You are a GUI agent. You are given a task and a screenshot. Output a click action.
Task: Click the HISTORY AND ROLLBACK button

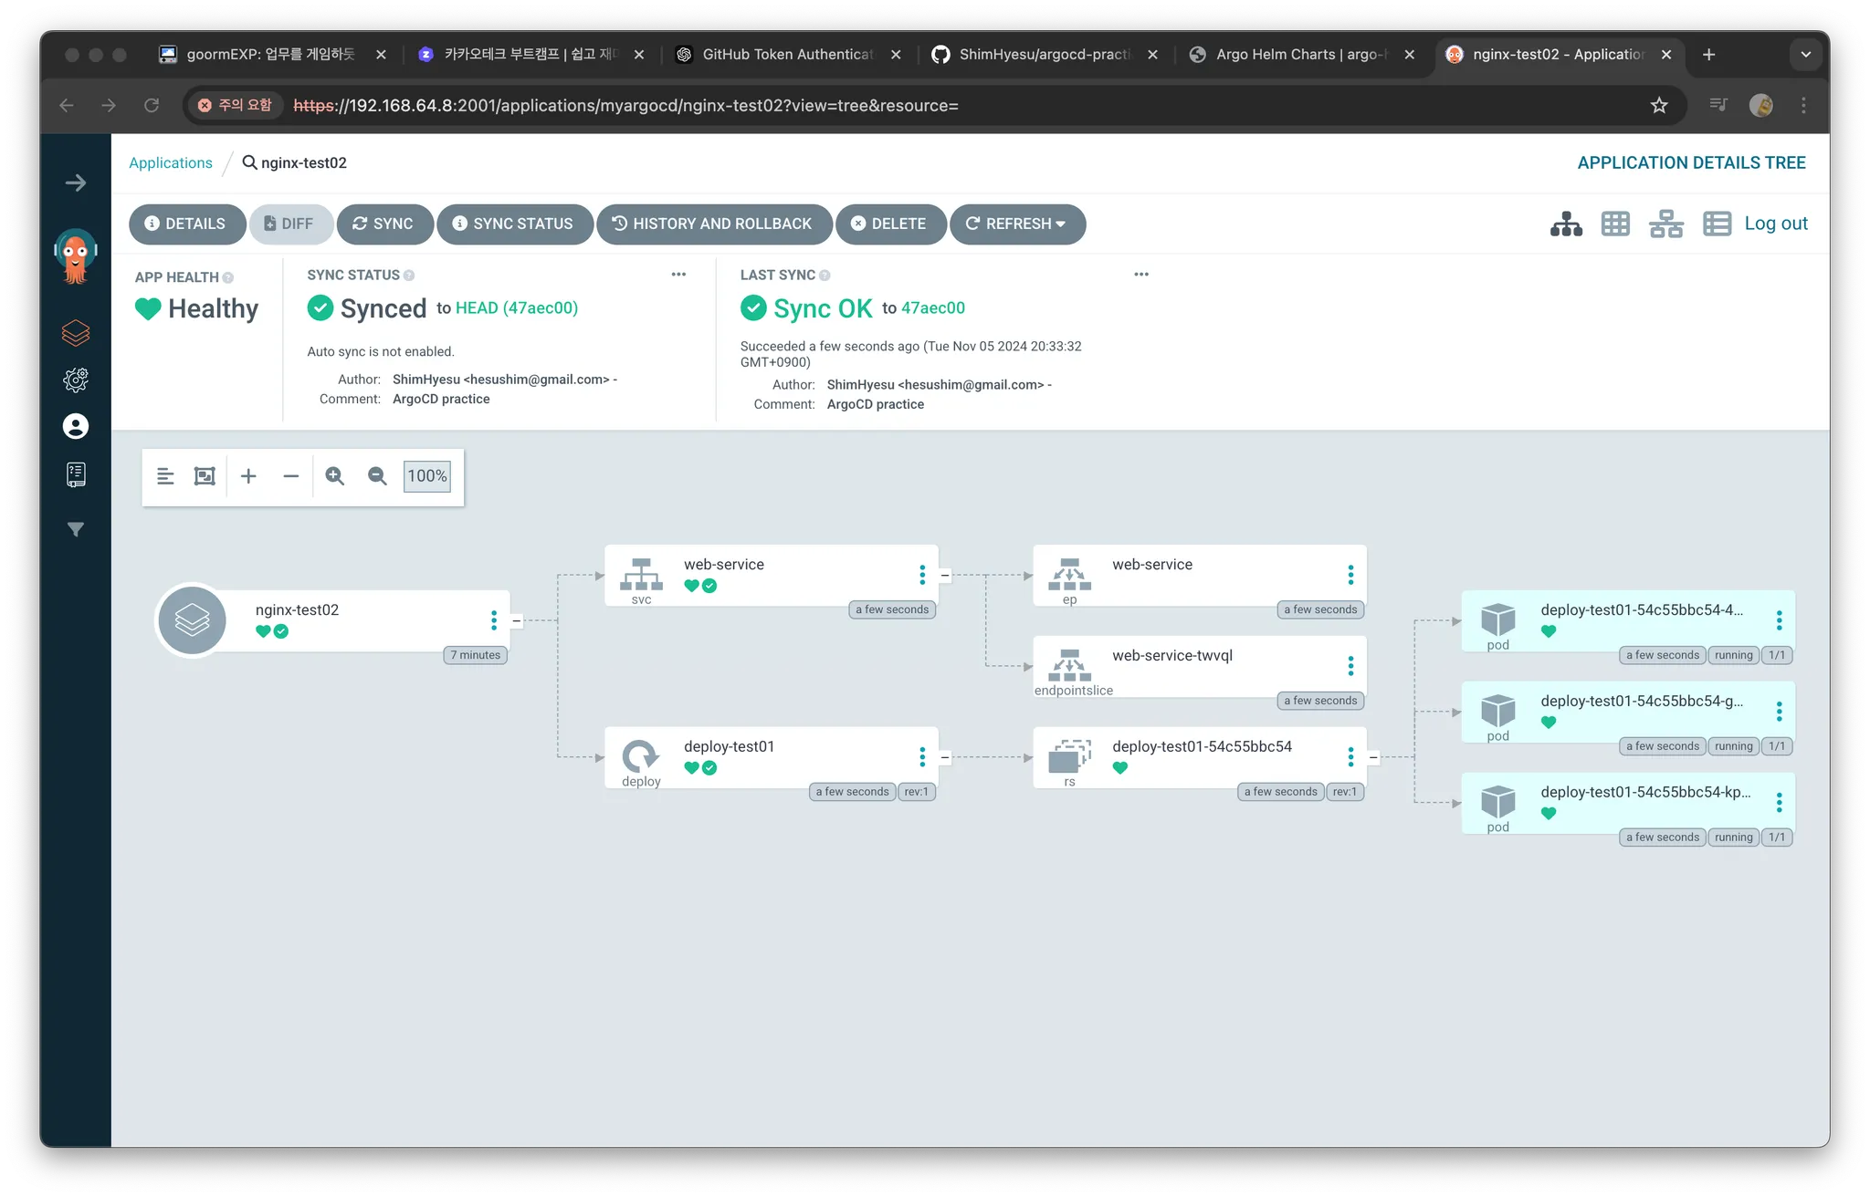(x=714, y=224)
